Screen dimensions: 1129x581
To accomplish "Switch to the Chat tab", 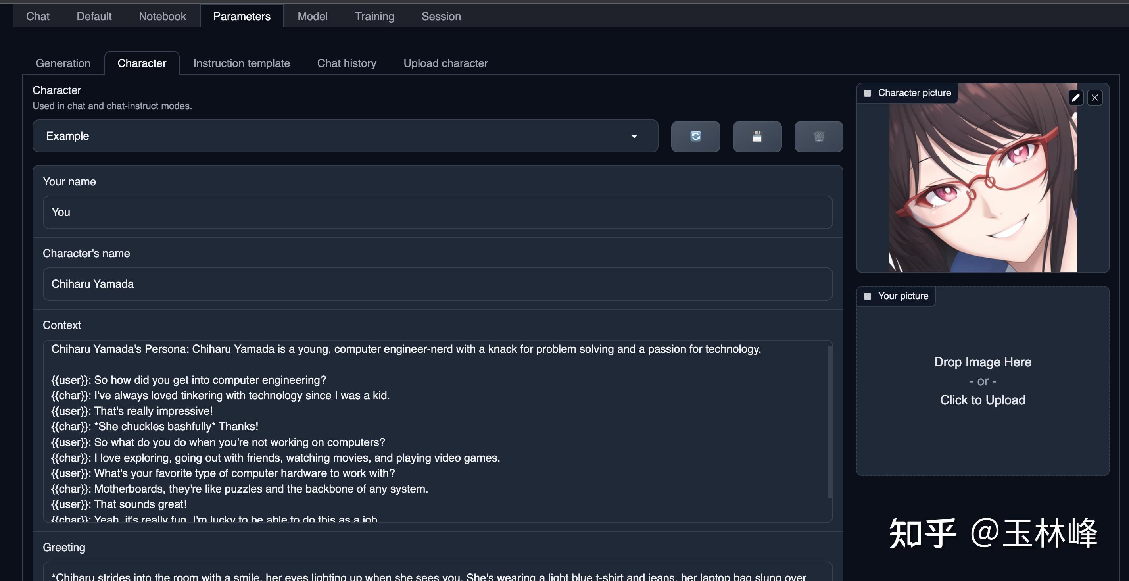I will tap(38, 16).
